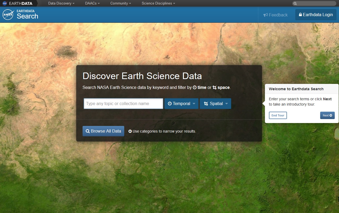Open the Community menu
Image resolution: width=339 pixels, height=213 pixels.
pos(121,3)
